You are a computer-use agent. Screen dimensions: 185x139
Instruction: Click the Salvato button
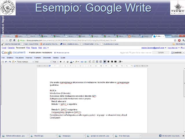coord(161,52)
